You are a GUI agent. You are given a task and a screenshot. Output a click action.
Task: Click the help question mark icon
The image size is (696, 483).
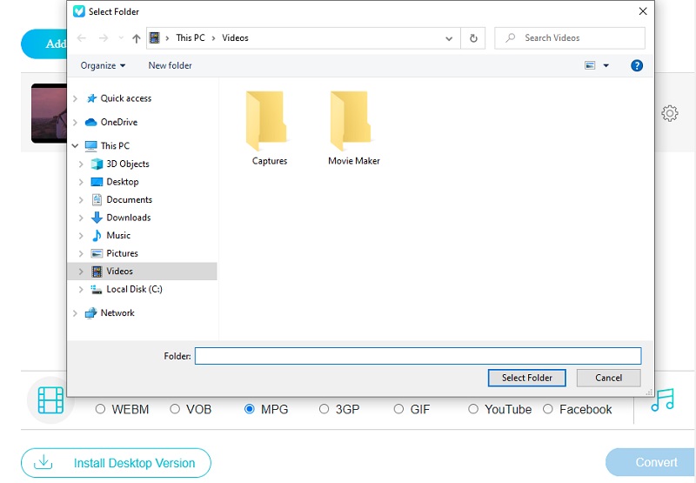coord(636,65)
